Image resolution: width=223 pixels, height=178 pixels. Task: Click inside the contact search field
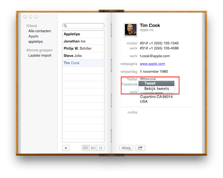(x=83, y=26)
